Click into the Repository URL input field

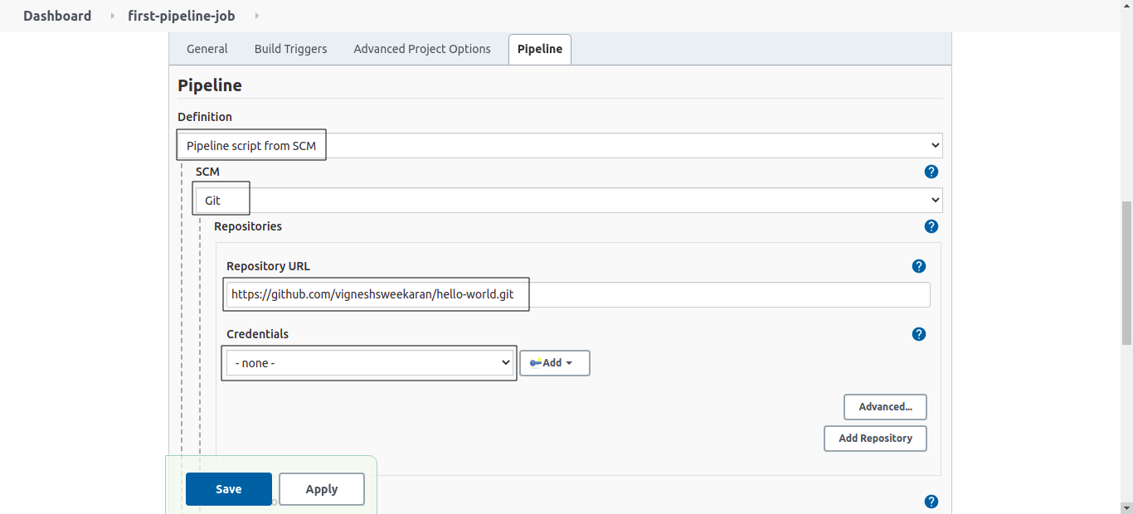click(578, 294)
